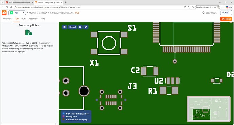Viewport: 234px width, 125px height.
Task: Click the R1 silkscreen label
Action: pyautogui.click(x=153, y=91)
